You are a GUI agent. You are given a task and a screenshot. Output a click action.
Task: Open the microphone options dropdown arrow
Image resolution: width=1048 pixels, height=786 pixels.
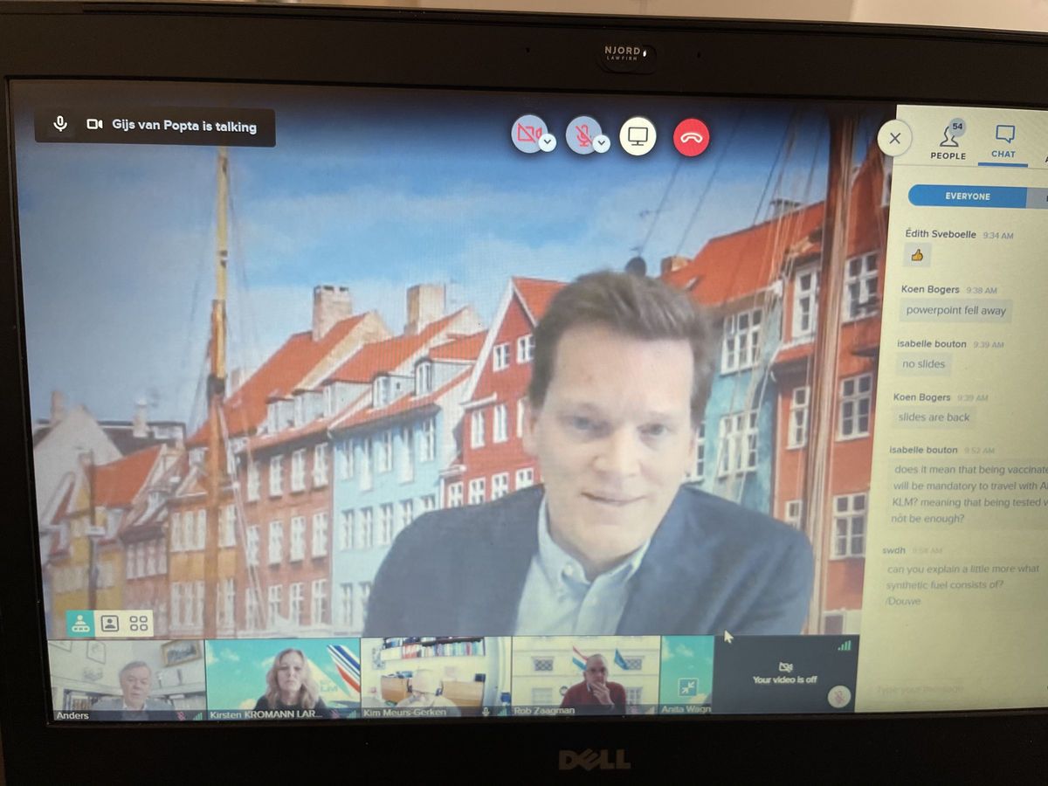coord(602,143)
